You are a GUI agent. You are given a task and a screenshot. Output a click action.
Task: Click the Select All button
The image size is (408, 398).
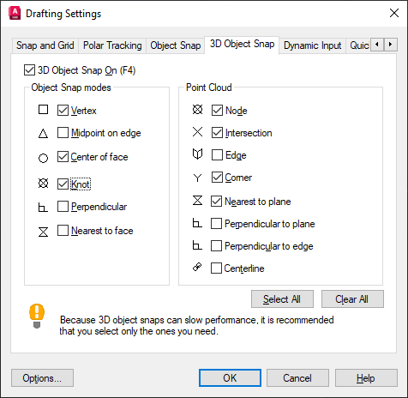click(282, 299)
